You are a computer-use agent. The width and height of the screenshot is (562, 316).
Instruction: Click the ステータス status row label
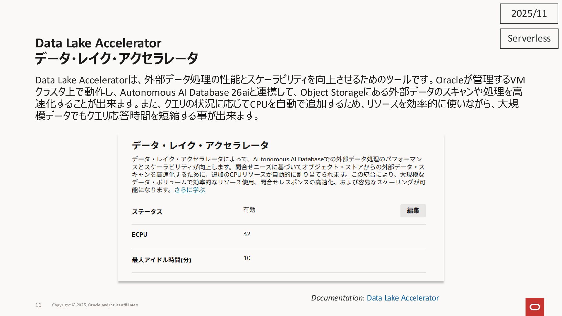tap(147, 212)
